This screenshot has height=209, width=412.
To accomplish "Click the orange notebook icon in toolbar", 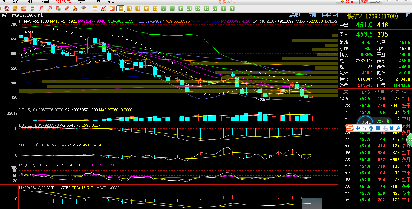I will (x=15, y=9).
